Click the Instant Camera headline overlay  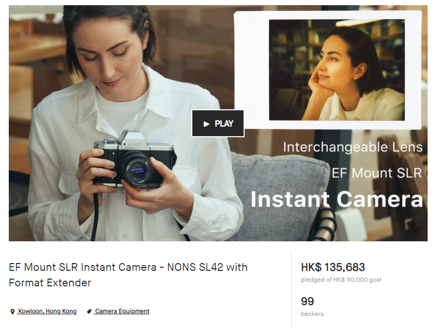[x=337, y=199]
